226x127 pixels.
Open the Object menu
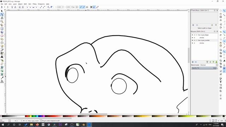(x=20, y=4)
